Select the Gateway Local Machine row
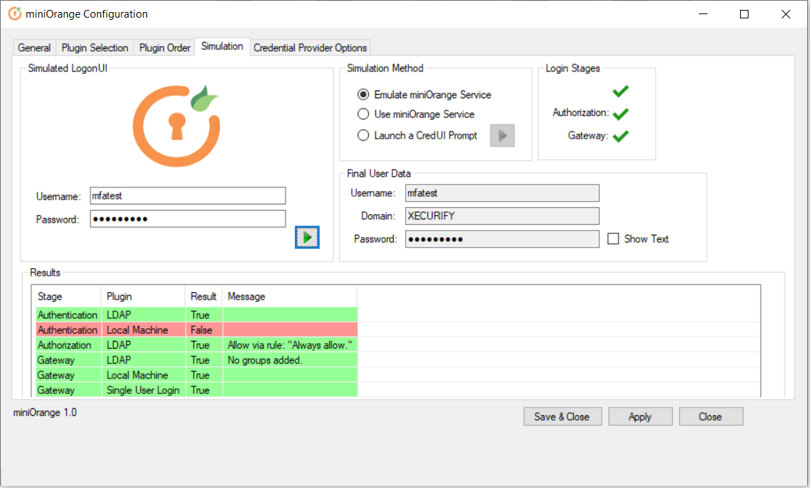This screenshot has height=488, width=810. (196, 376)
